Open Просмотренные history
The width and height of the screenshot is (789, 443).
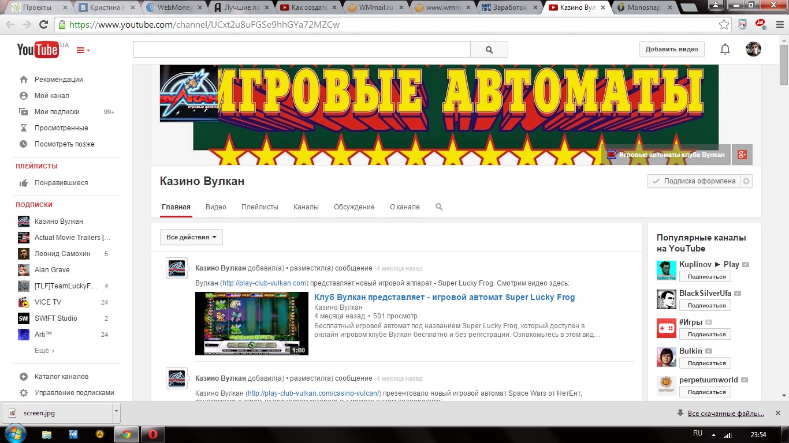(61, 128)
